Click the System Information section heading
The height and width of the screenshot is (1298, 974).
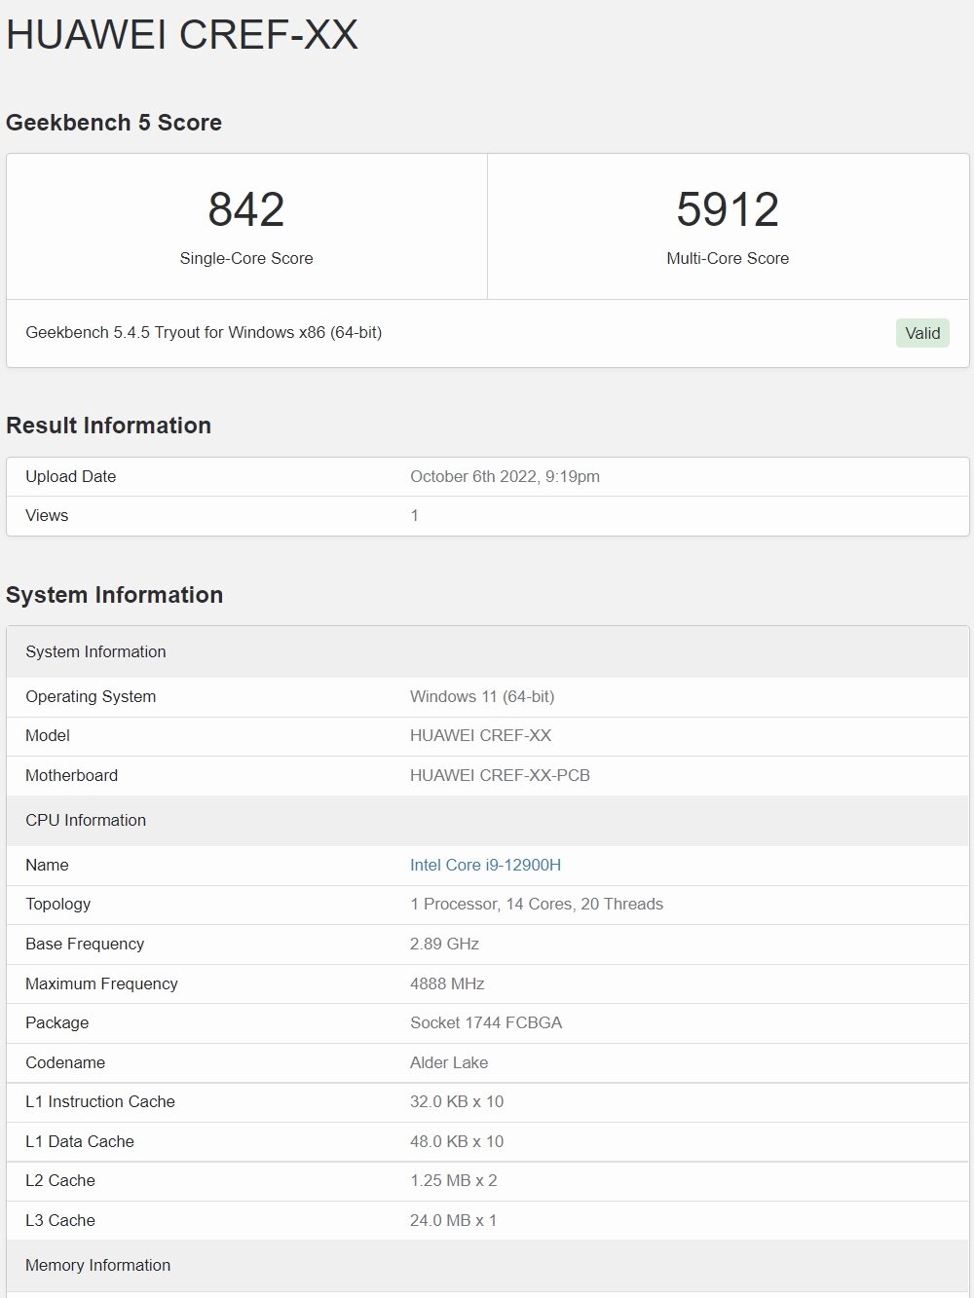coord(114,595)
